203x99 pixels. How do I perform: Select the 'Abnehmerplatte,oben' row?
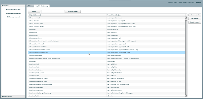click(x=107, y=70)
